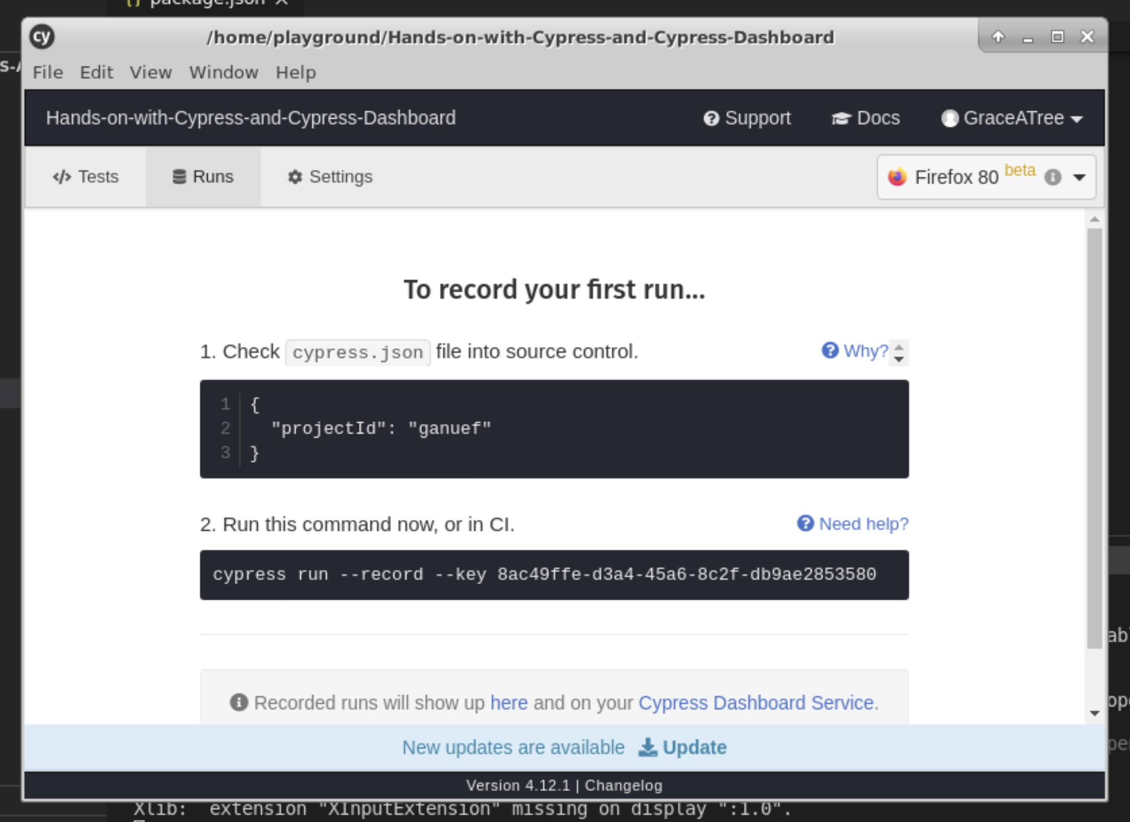1130x822 pixels.
Task: Switch to the Settings tab
Action: (x=330, y=177)
